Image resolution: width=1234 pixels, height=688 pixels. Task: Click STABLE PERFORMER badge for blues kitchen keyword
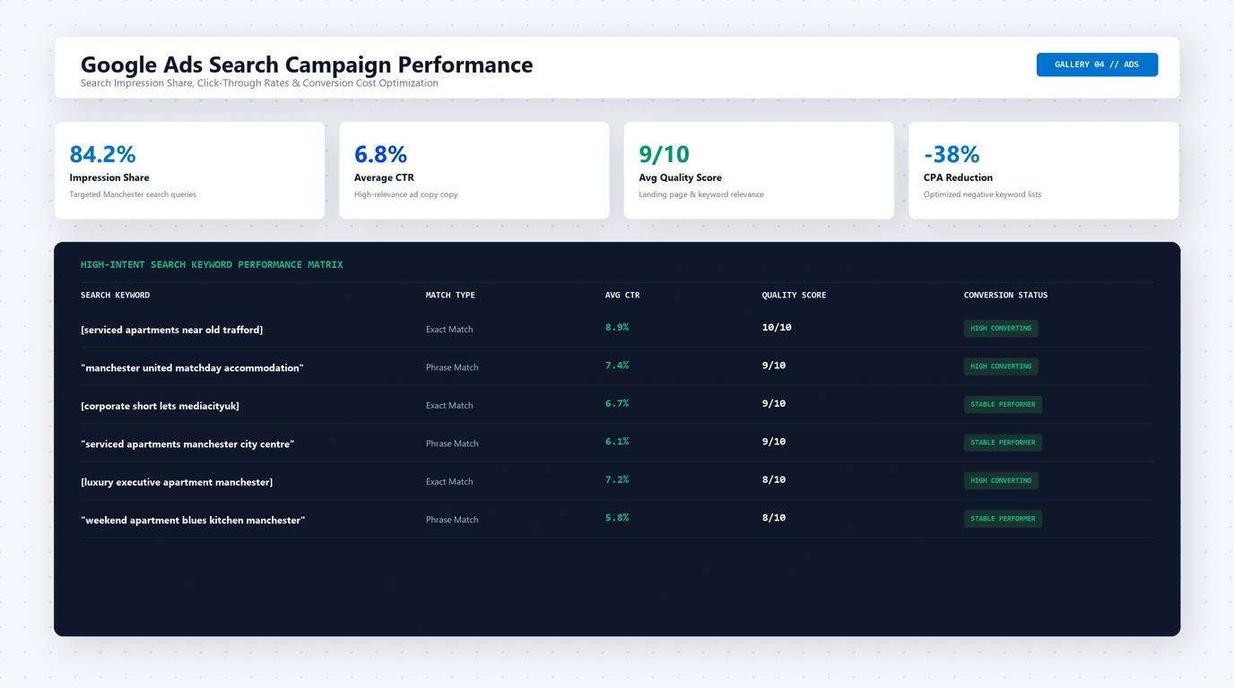click(1003, 519)
